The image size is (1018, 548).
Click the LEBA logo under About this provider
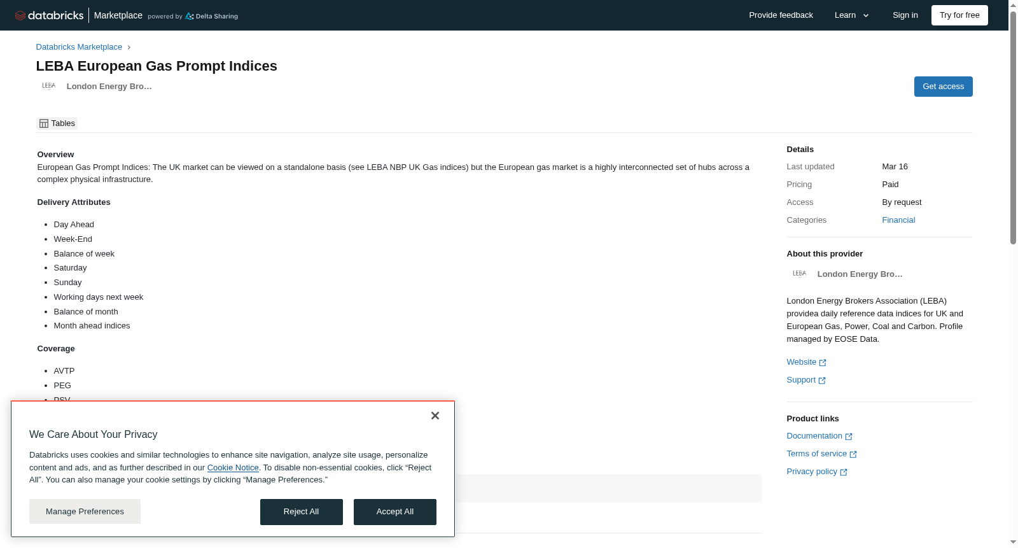[800, 274]
